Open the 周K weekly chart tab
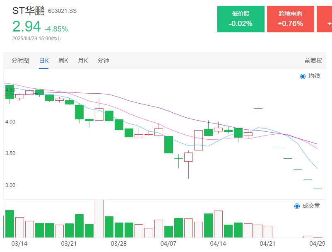 point(63,61)
